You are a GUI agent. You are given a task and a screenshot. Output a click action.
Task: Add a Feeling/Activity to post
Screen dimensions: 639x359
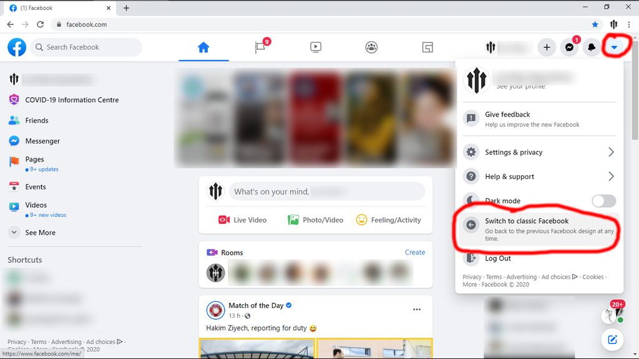tap(388, 220)
